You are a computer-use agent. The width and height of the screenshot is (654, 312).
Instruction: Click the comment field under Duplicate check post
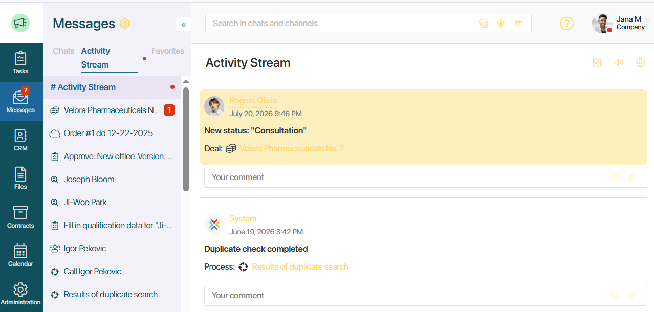pos(425,296)
